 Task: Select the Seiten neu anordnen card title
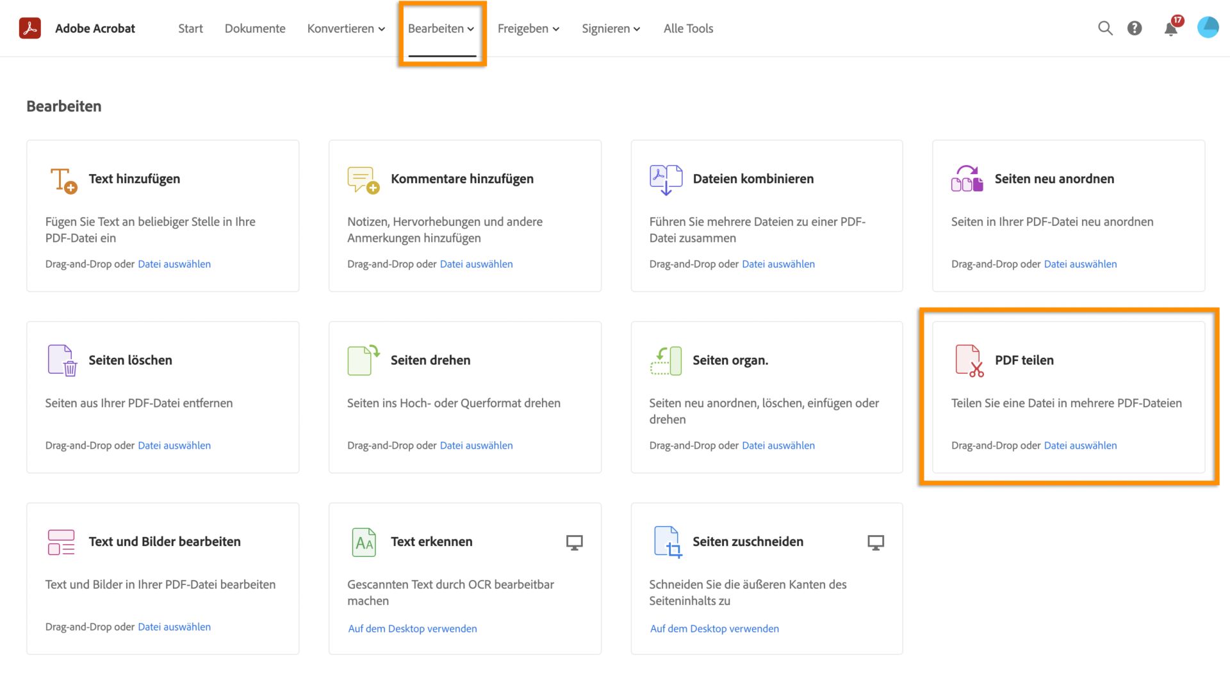1054,179
